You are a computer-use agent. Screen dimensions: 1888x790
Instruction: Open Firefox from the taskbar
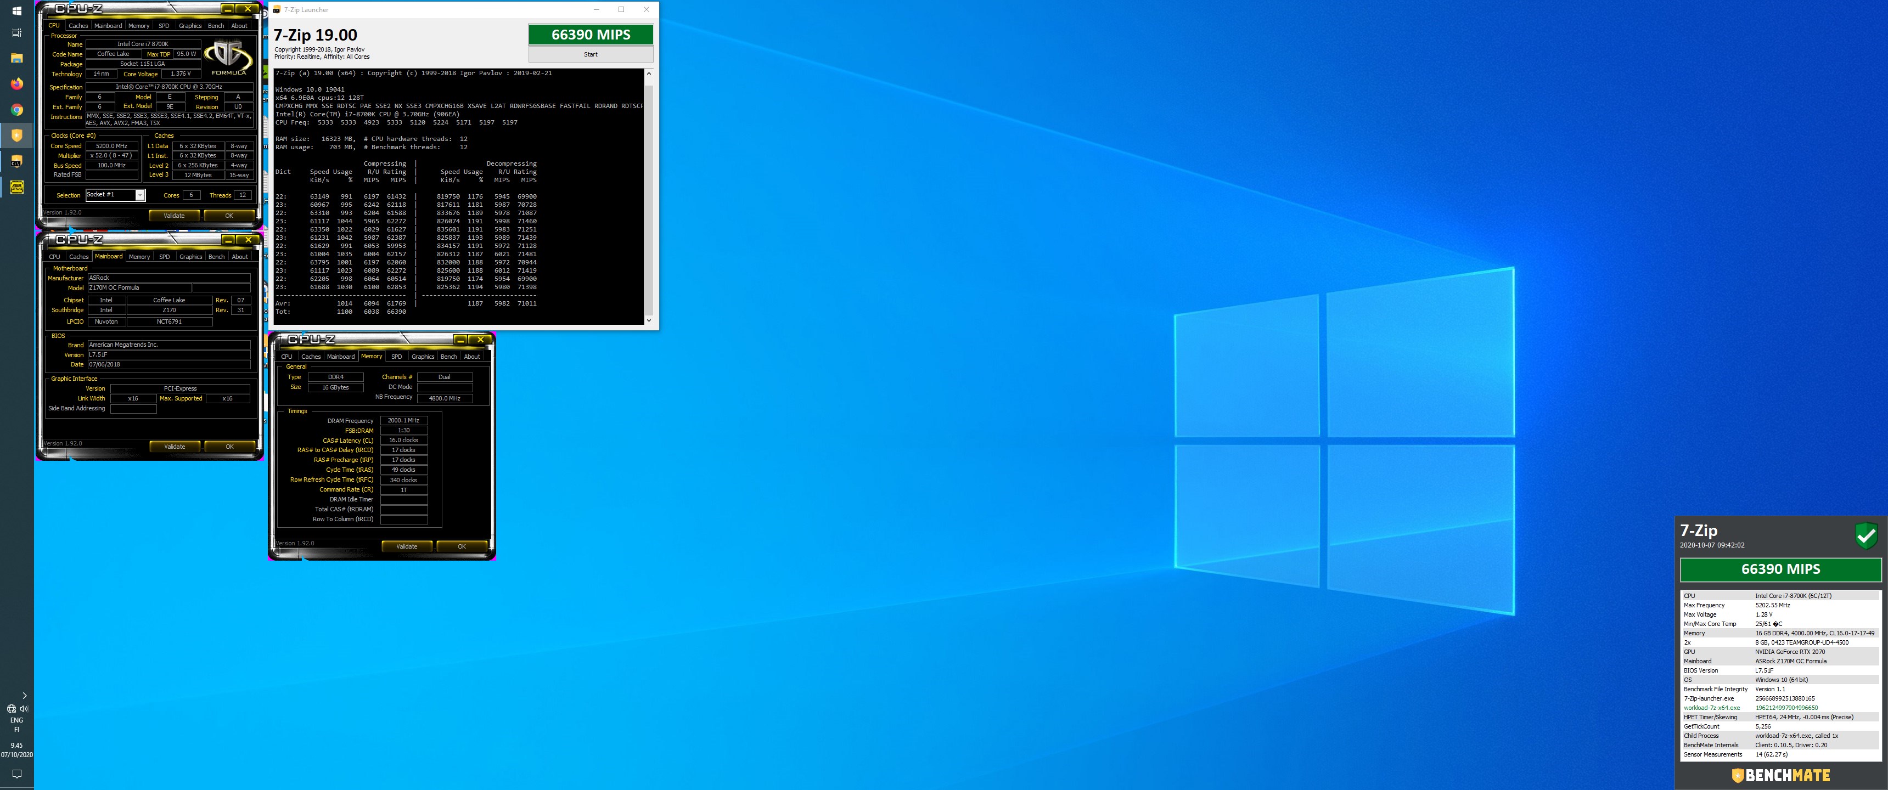click(x=17, y=83)
